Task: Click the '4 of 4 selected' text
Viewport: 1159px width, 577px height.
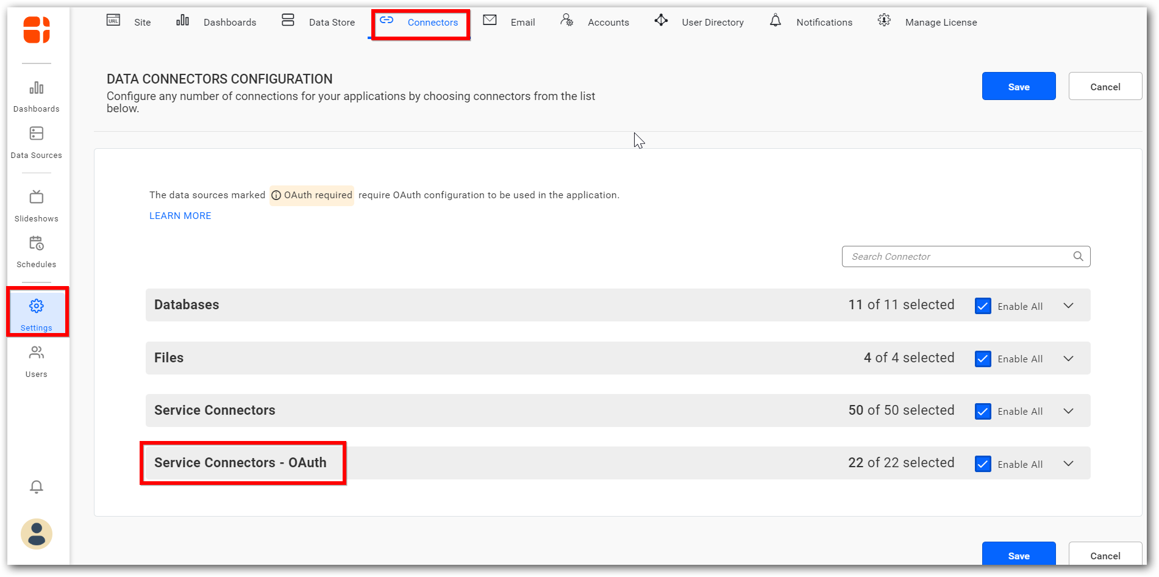Action: tap(909, 358)
